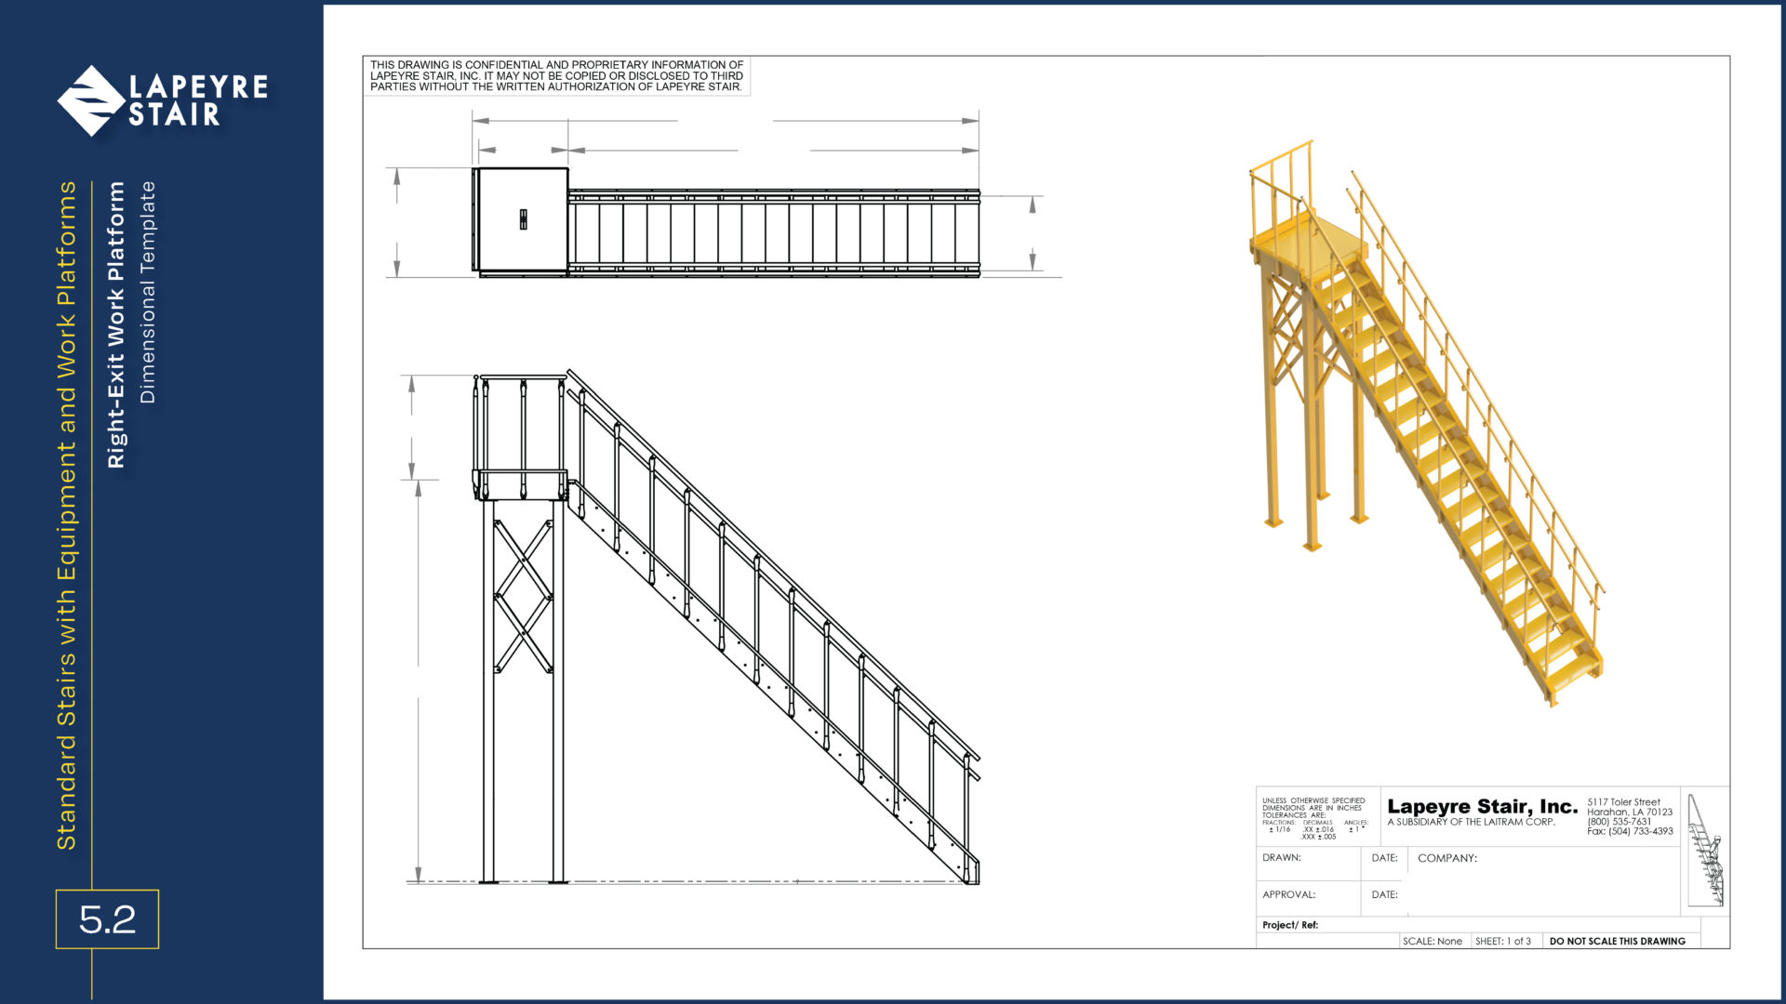Viewport: 1786px width, 1004px height.
Task: Click the SHEET: 1 of 3 cell
Action: click(1503, 942)
